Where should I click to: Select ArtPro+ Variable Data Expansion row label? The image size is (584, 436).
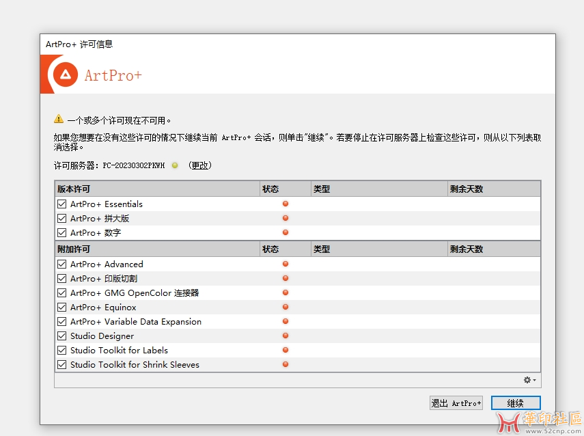136,322
